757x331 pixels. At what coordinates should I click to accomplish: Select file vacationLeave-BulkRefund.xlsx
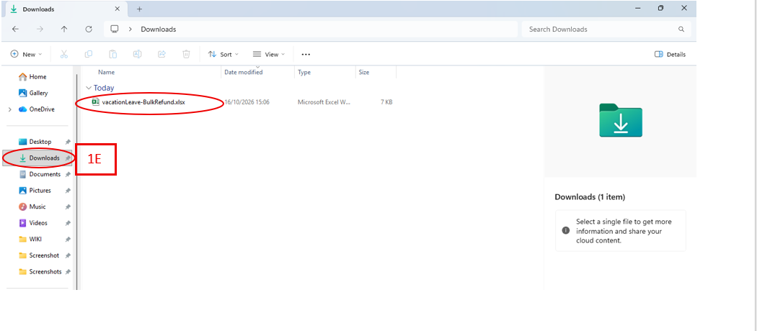143,102
